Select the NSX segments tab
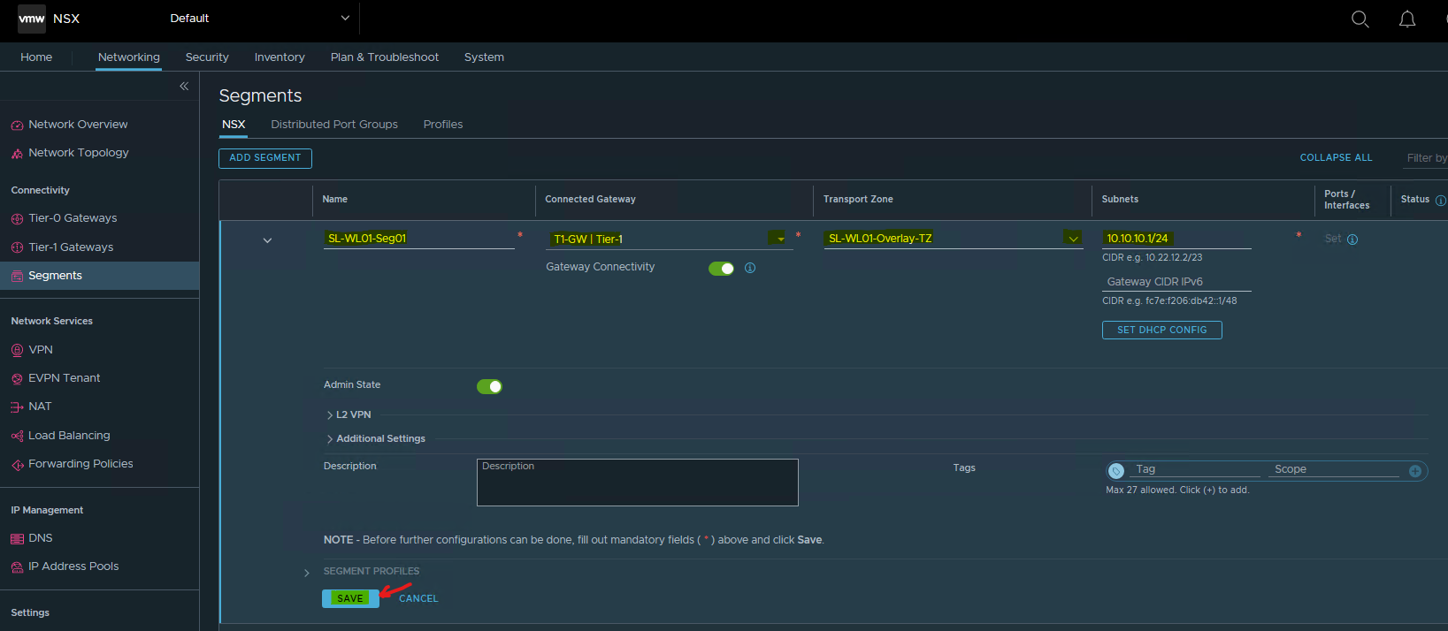 [234, 125]
